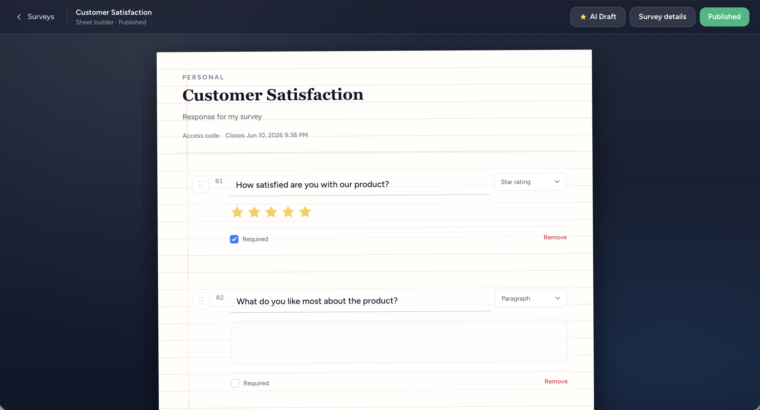Check Required for question 02
The width and height of the screenshot is (760, 410).
click(235, 383)
